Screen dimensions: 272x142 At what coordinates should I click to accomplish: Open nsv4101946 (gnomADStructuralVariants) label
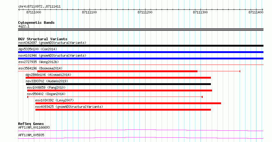(x=52, y=55)
